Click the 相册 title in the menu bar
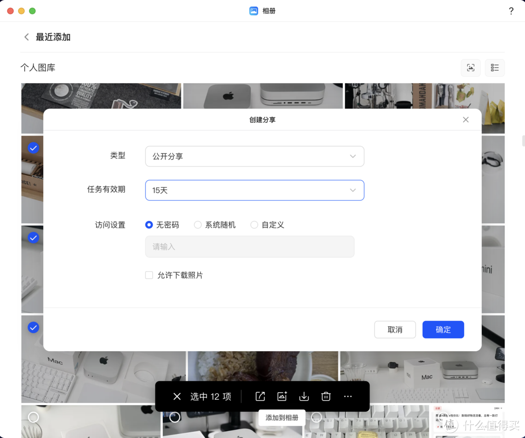The image size is (525, 438). click(x=268, y=11)
